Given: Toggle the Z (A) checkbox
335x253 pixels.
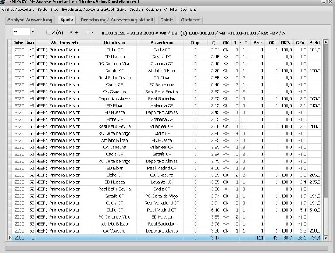Looking at the screenshot, I should [48, 32].
